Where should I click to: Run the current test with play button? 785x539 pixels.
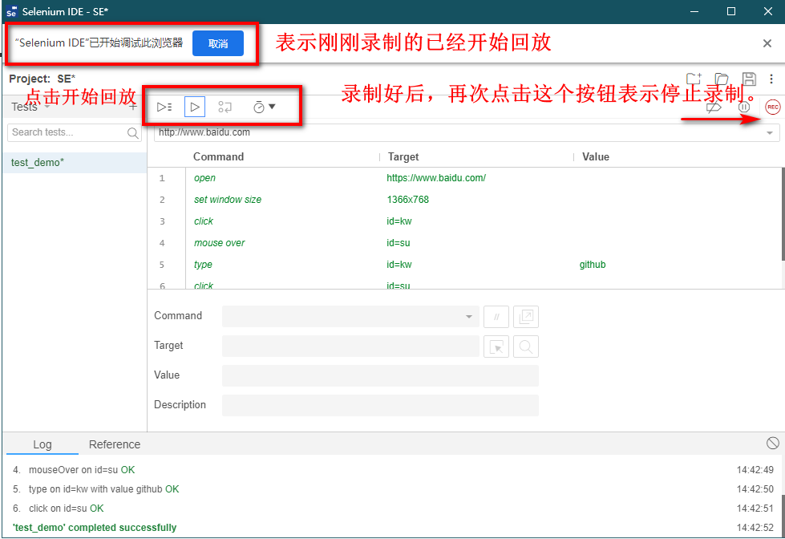click(x=195, y=107)
